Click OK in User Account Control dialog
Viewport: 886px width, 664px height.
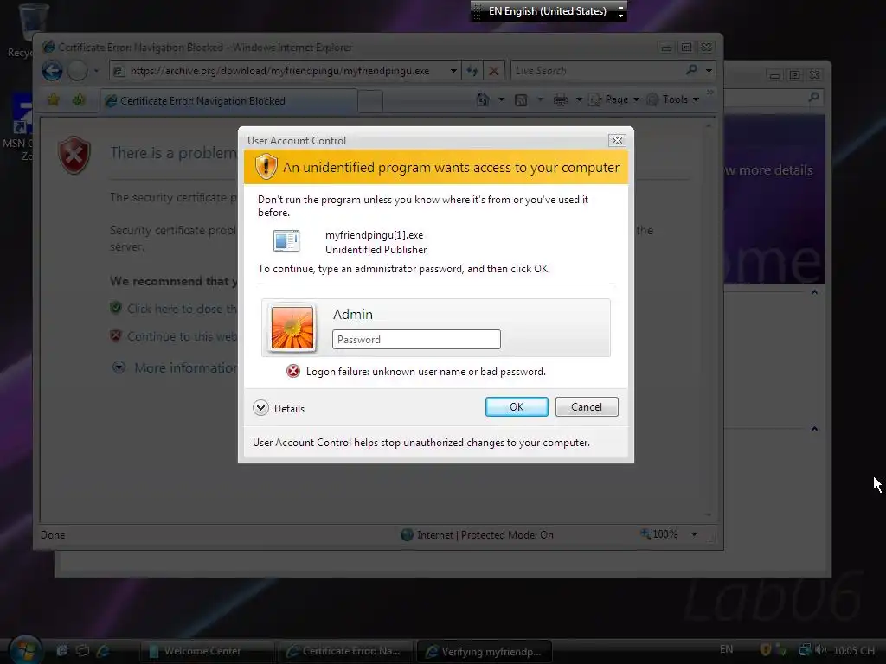click(517, 406)
